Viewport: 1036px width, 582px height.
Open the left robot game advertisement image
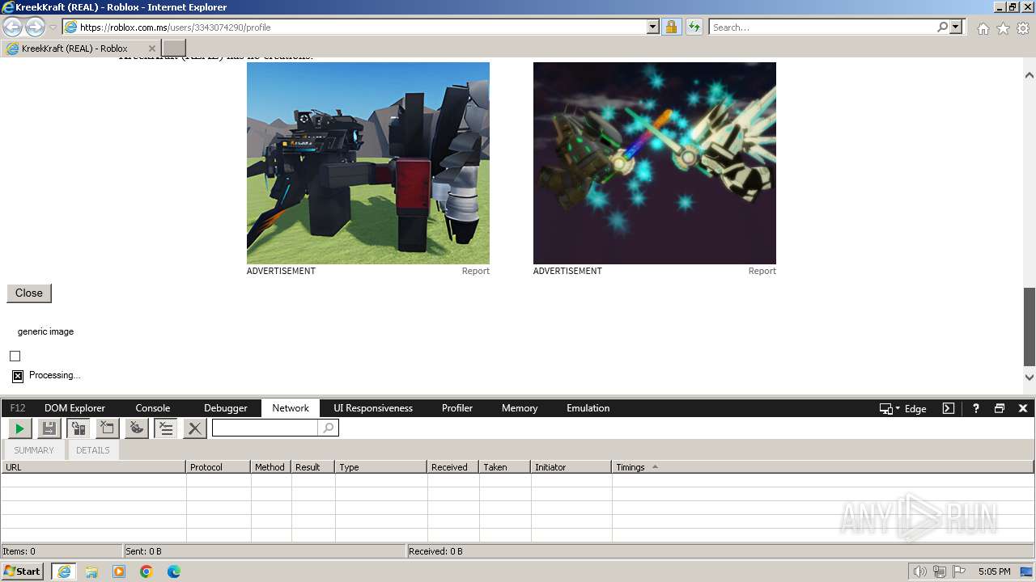coord(368,163)
